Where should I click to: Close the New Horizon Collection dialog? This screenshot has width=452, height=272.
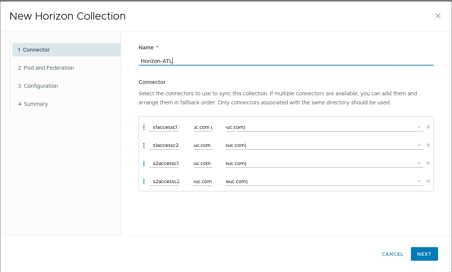click(x=438, y=16)
